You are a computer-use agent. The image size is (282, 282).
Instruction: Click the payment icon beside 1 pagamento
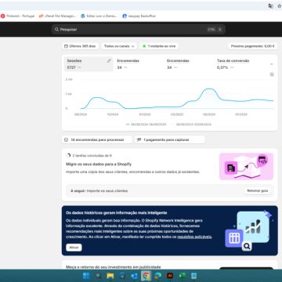tap(139, 139)
